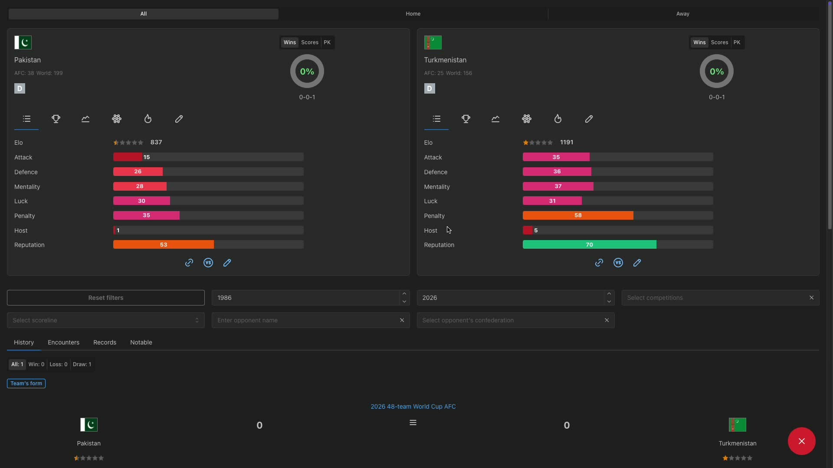Switch to the Records tab
Image resolution: width=833 pixels, height=468 pixels.
105,342
